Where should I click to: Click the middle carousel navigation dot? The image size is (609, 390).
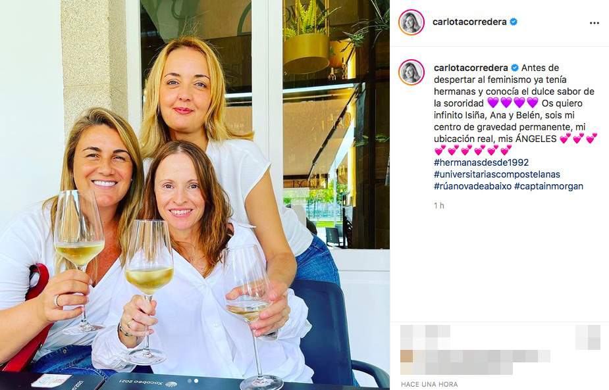(194, 379)
